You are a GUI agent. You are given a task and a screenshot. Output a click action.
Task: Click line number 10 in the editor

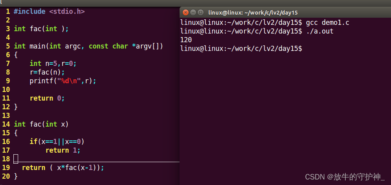(6, 90)
